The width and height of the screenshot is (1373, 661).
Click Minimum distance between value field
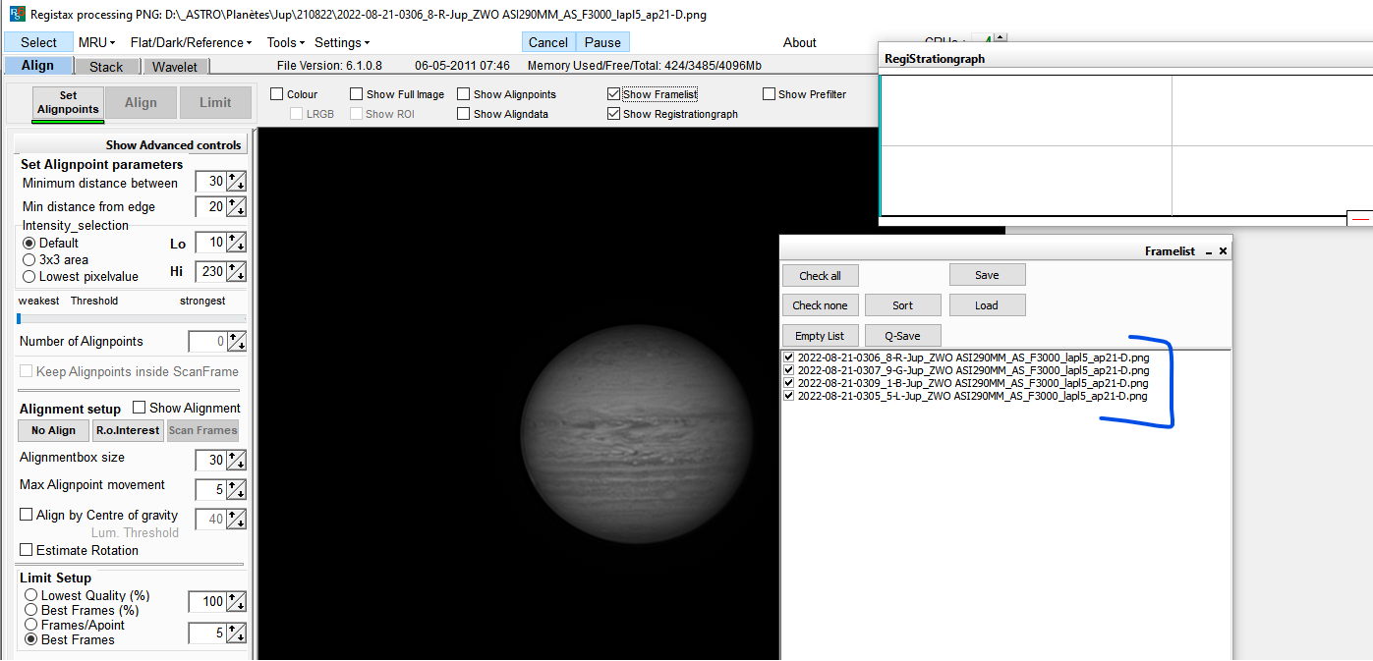click(210, 182)
